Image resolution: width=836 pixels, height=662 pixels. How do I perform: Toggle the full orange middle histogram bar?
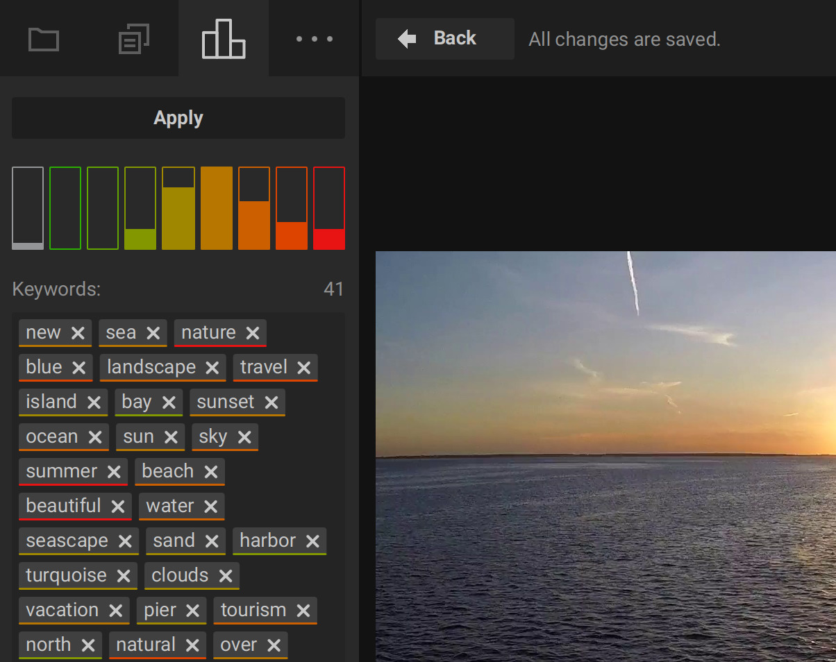tap(217, 208)
